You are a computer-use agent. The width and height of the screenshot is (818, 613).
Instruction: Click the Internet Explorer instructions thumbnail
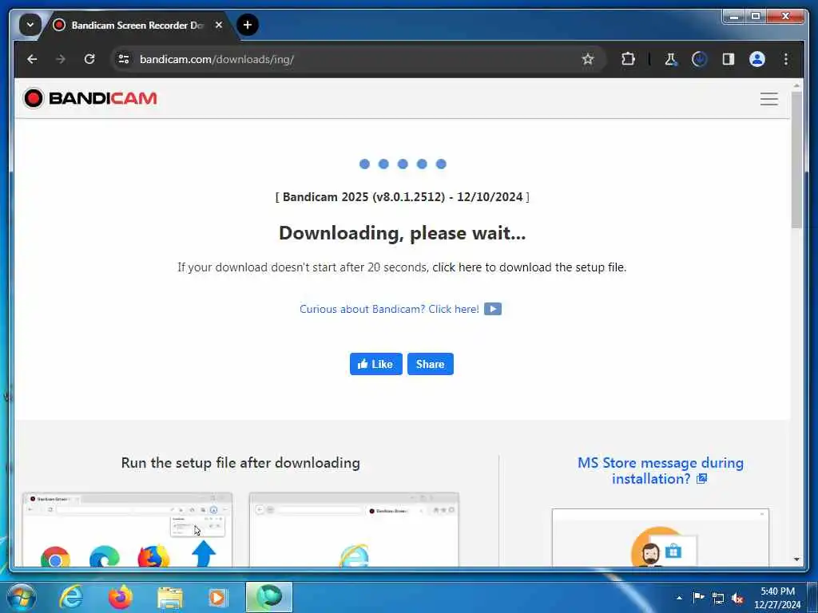pos(354,530)
